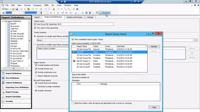Toggle 'View report when generated' checkbox
The width and height of the screenshot is (200, 112).
[x=35, y=28]
